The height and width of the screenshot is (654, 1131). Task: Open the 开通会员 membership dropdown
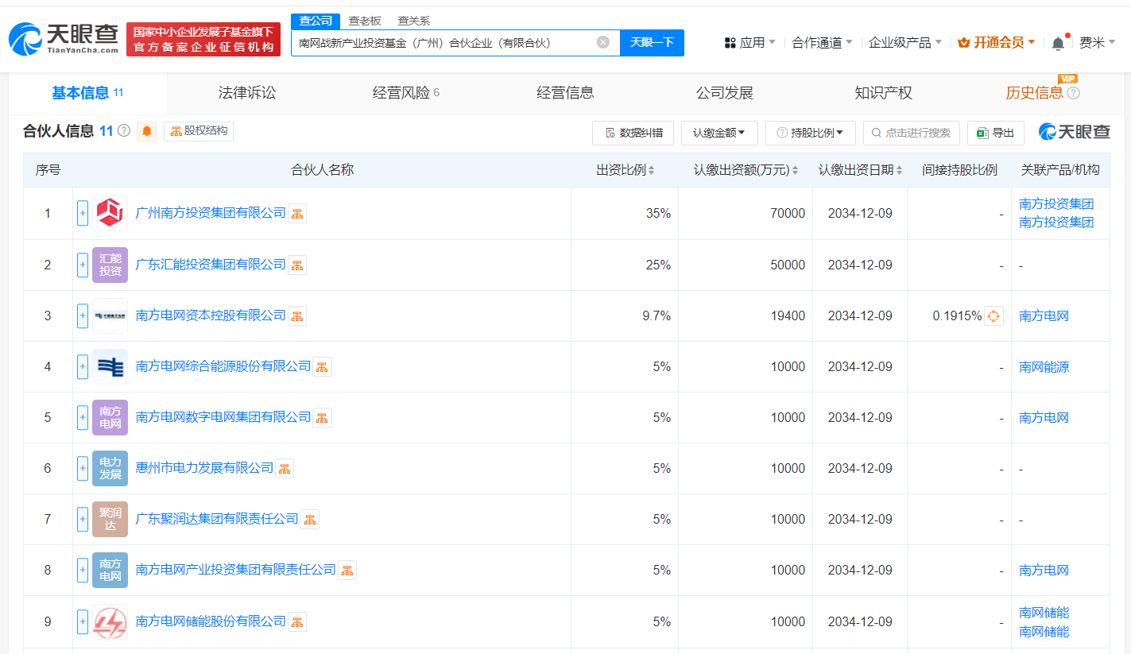pyautogui.click(x=997, y=43)
